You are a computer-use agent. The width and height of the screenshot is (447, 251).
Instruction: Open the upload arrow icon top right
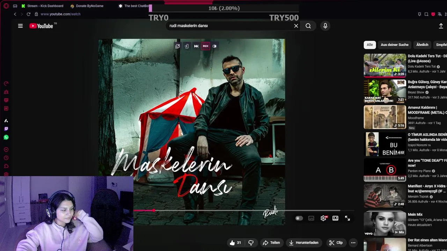tap(441, 26)
